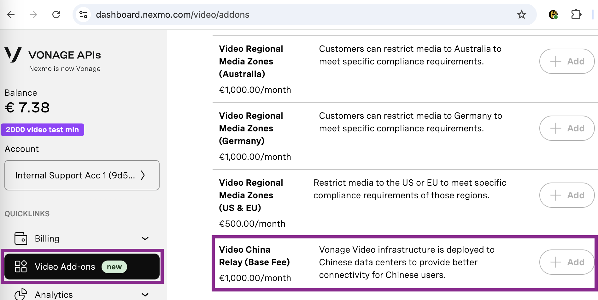Reload the page with refresh icon
598x300 pixels.
(x=56, y=15)
